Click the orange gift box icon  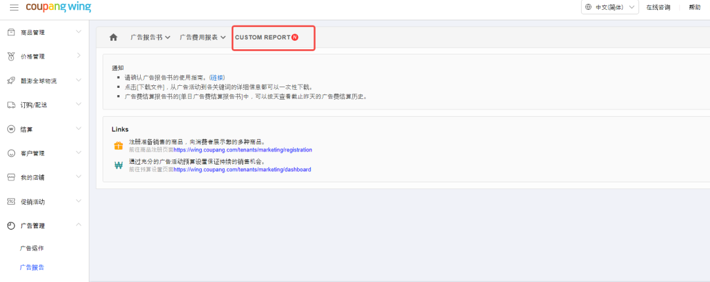[x=118, y=146]
